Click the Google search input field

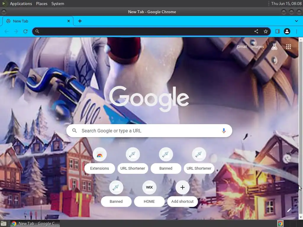149,131
